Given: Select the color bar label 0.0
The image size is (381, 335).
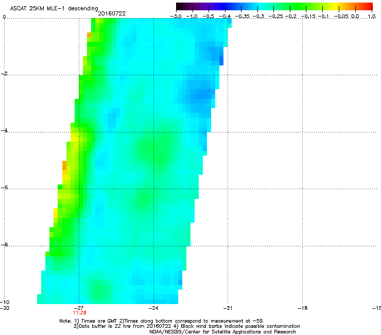Looking at the screenshot, I should pyautogui.click(x=355, y=16).
